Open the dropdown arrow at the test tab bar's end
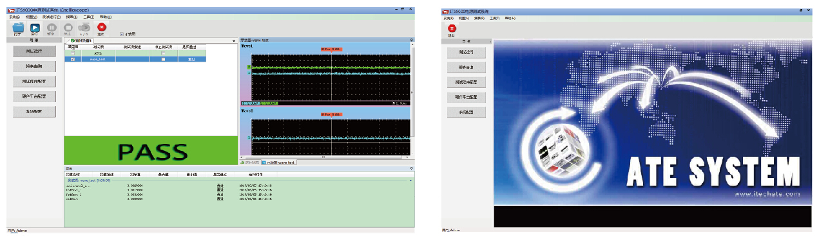Screen dimensions: 819x237 [234, 40]
